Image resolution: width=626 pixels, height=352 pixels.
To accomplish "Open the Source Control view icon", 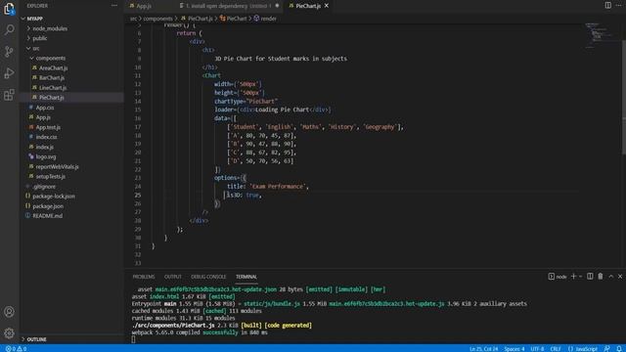I will [x=9, y=52].
